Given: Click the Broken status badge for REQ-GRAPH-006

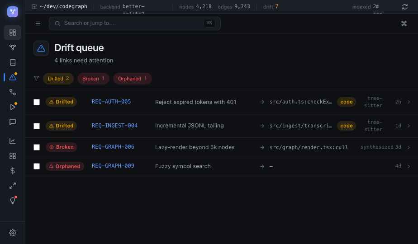Looking at the screenshot, I should coord(62,147).
